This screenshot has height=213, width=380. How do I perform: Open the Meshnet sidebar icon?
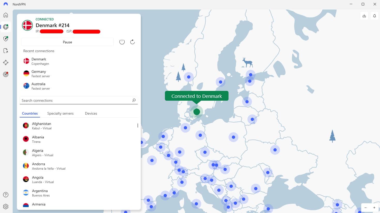[x=6, y=62]
